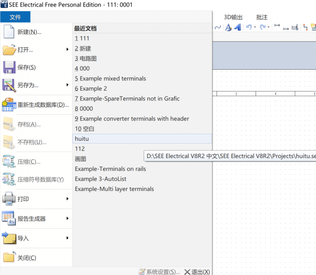Click the 压缩(C) compress icon
This screenshot has width=316, height=275.
point(9,162)
